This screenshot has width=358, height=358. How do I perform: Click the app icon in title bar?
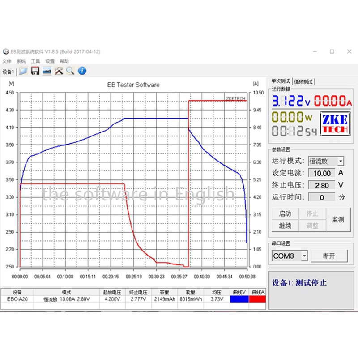click(6, 51)
